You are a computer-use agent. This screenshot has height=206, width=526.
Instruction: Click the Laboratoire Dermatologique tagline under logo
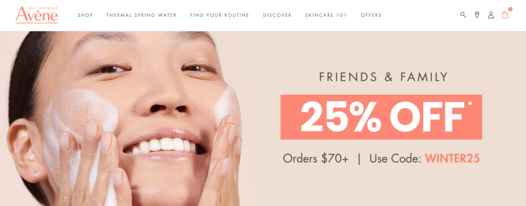pyautogui.click(x=37, y=23)
